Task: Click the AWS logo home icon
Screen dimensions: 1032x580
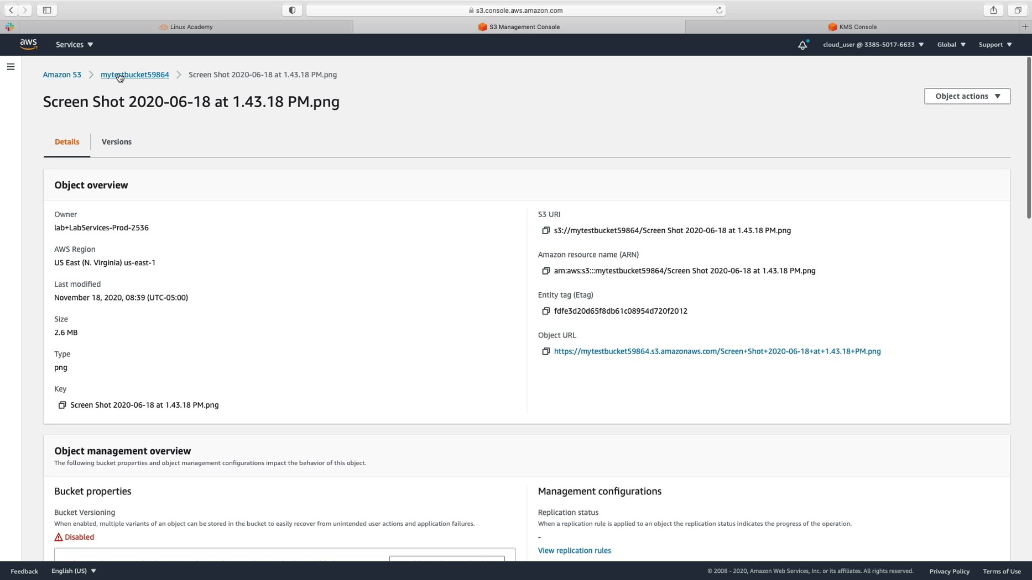Action: click(x=28, y=44)
